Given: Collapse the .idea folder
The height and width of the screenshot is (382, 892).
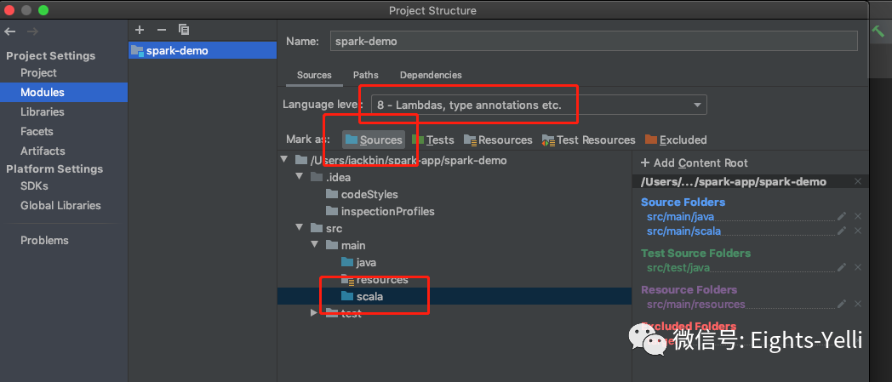Looking at the screenshot, I should click(x=299, y=177).
